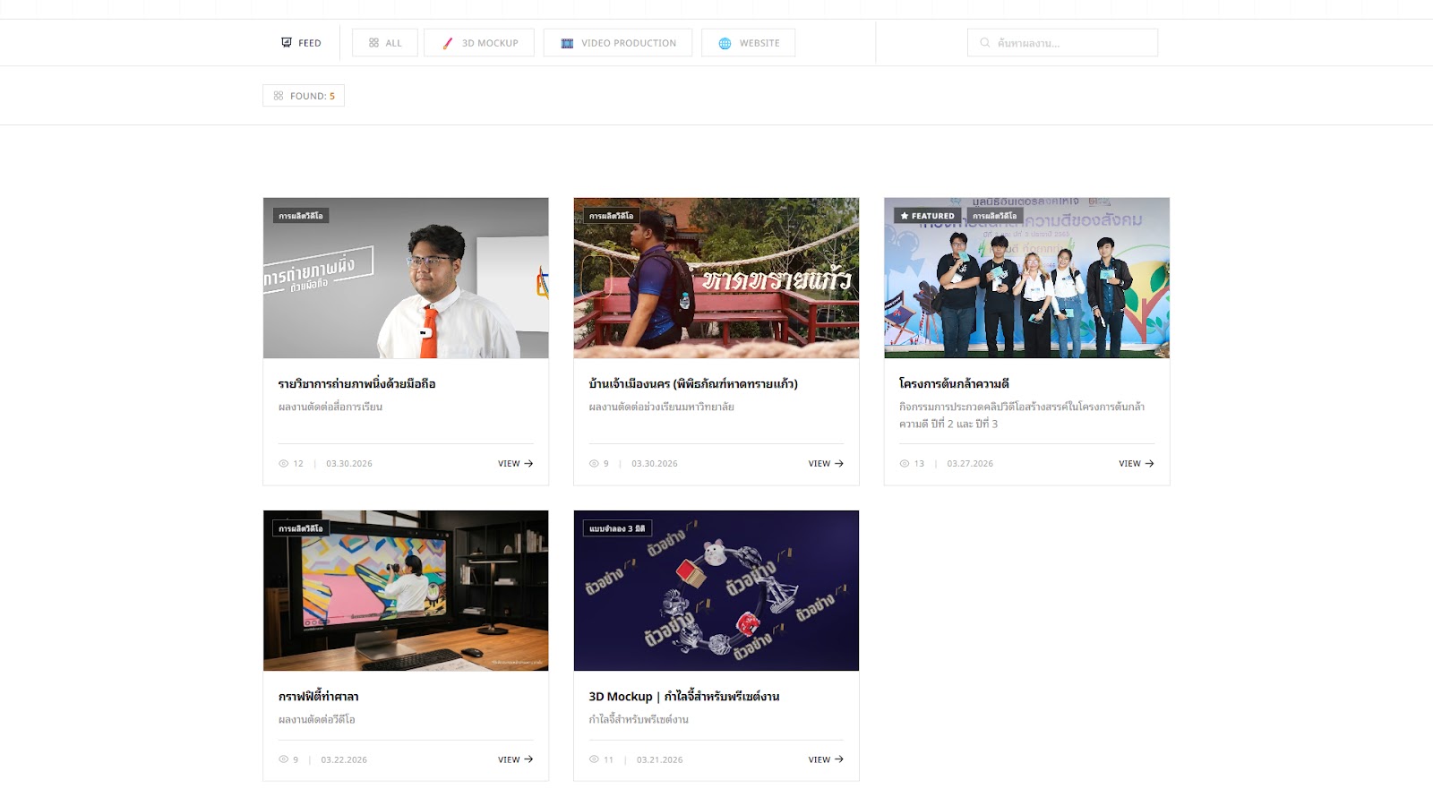1433x806 pixels.
Task: Open thumbnail of man with orange tie
Action: (x=406, y=278)
